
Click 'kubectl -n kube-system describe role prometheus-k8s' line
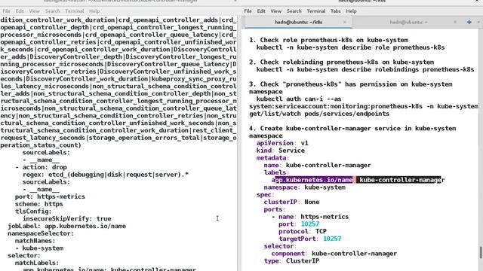(350, 47)
